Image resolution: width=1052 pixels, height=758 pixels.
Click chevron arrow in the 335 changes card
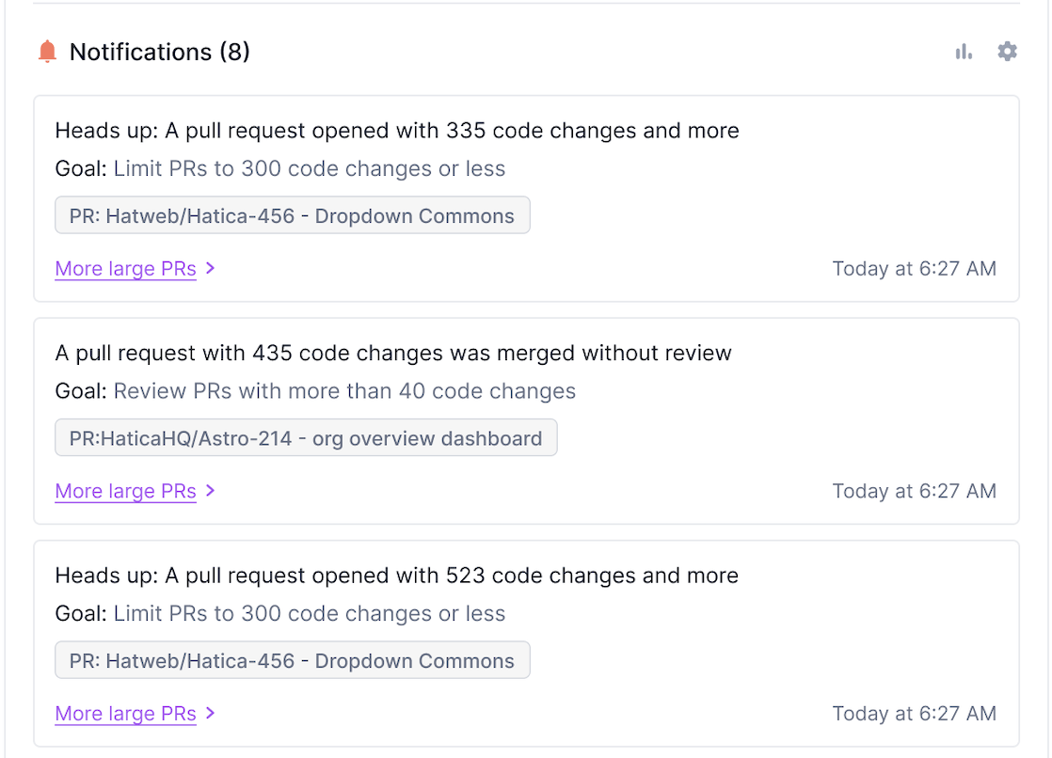point(211,268)
